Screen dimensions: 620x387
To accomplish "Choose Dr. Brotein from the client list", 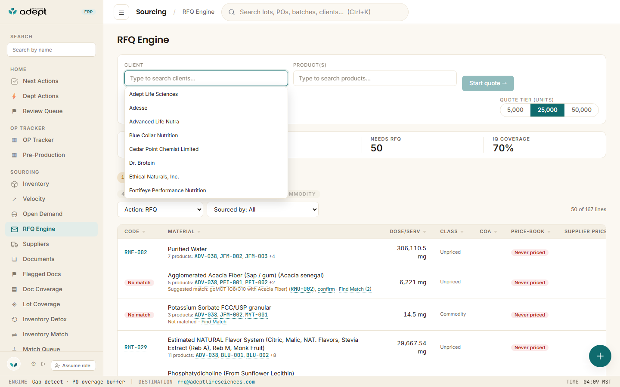I will [x=206, y=163].
